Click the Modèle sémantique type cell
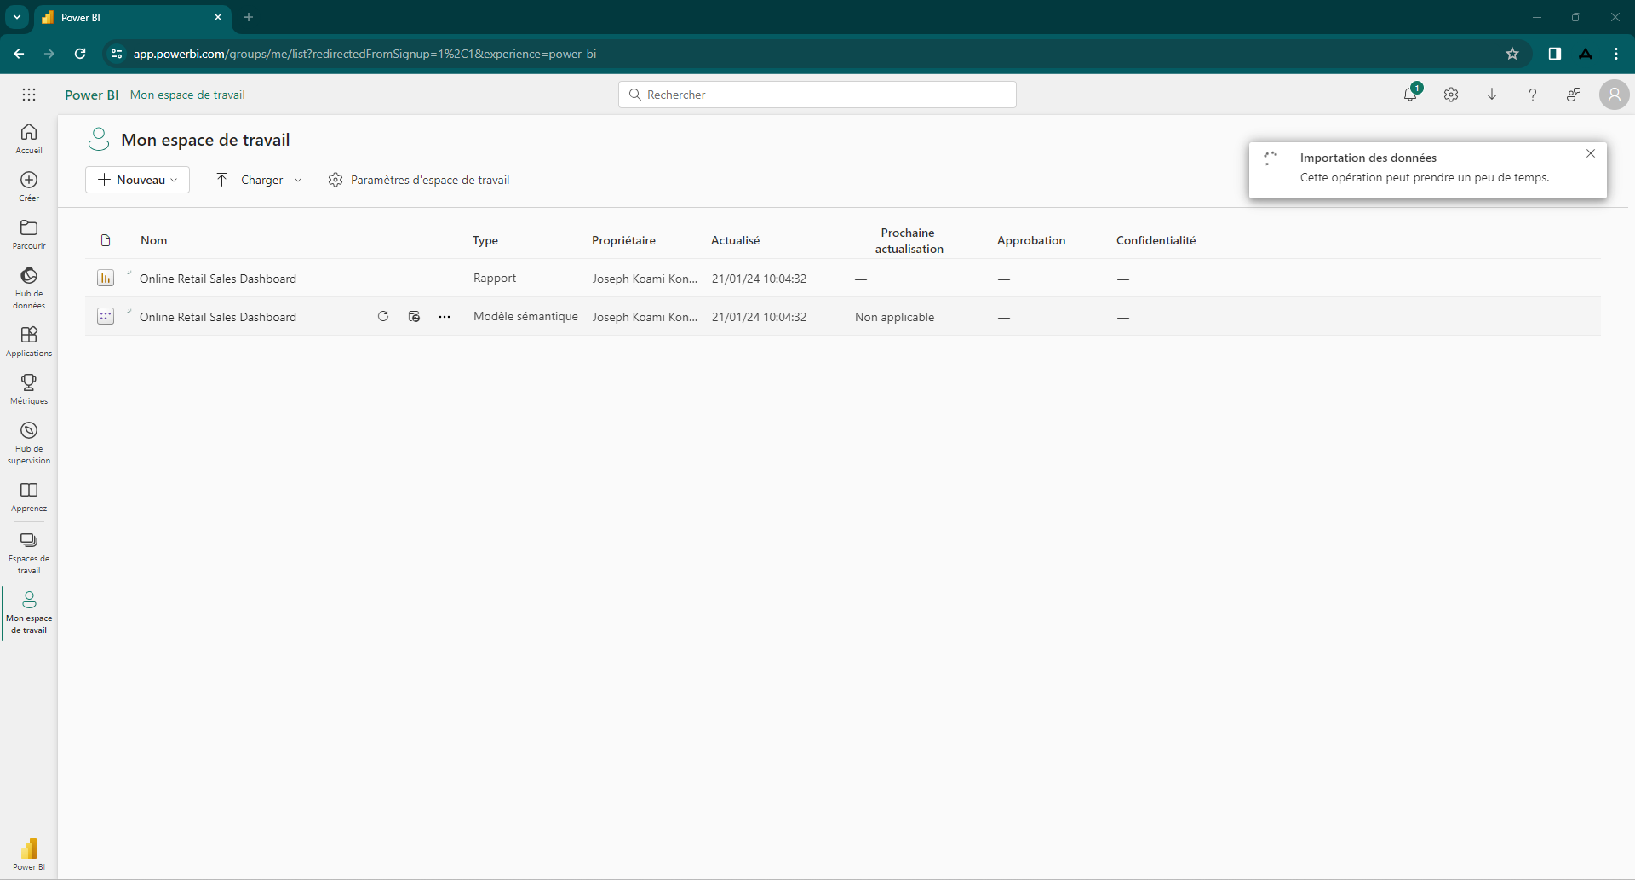The width and height of the screenshot is (1635, 880). click(525, 316)
